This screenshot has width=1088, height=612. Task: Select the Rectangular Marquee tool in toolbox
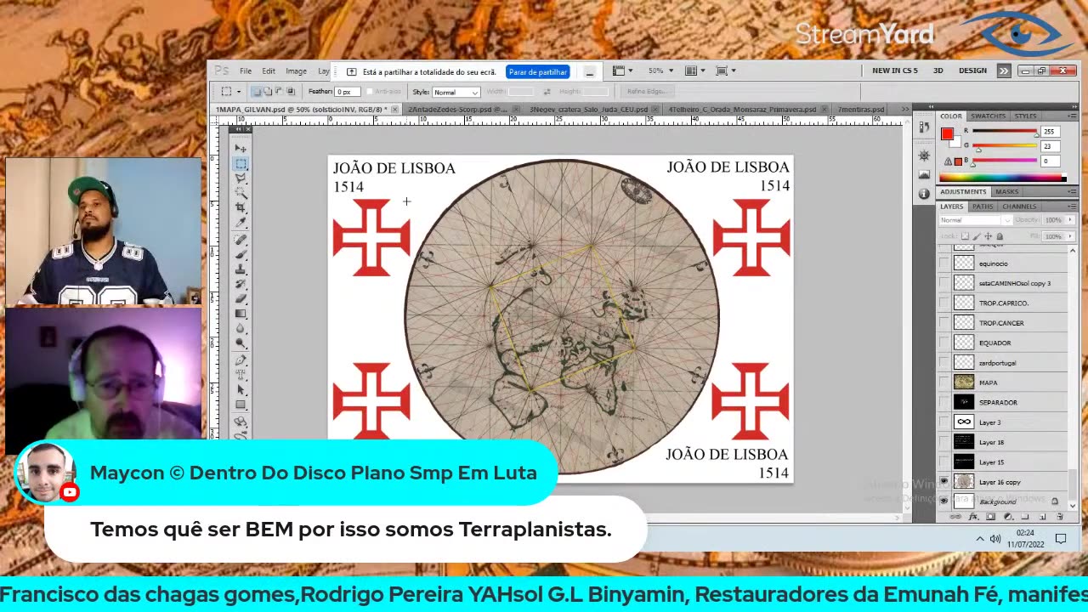point(241,163)
